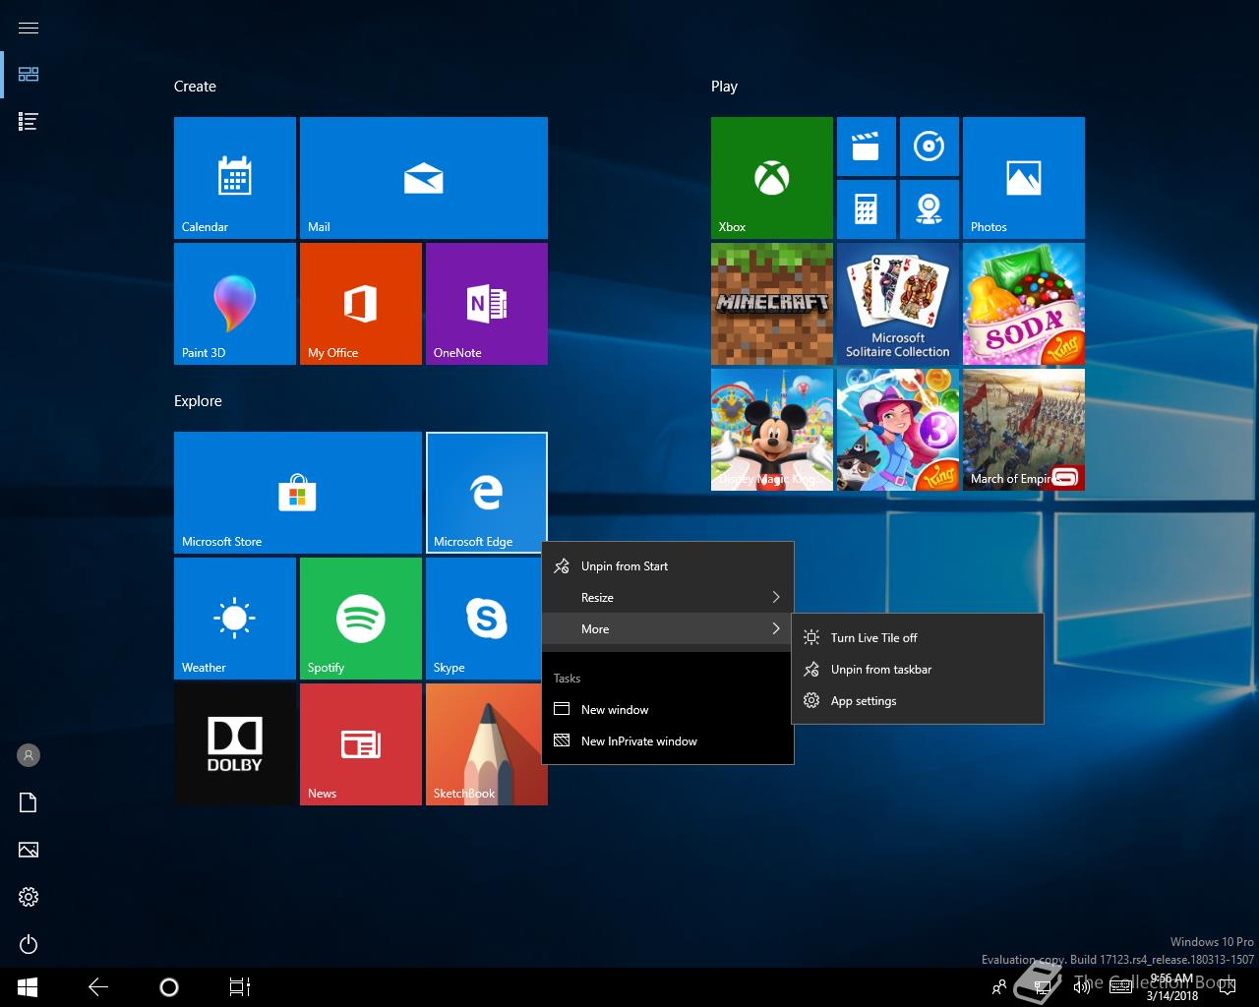Open the Minecraft game tile

[771, 303]
